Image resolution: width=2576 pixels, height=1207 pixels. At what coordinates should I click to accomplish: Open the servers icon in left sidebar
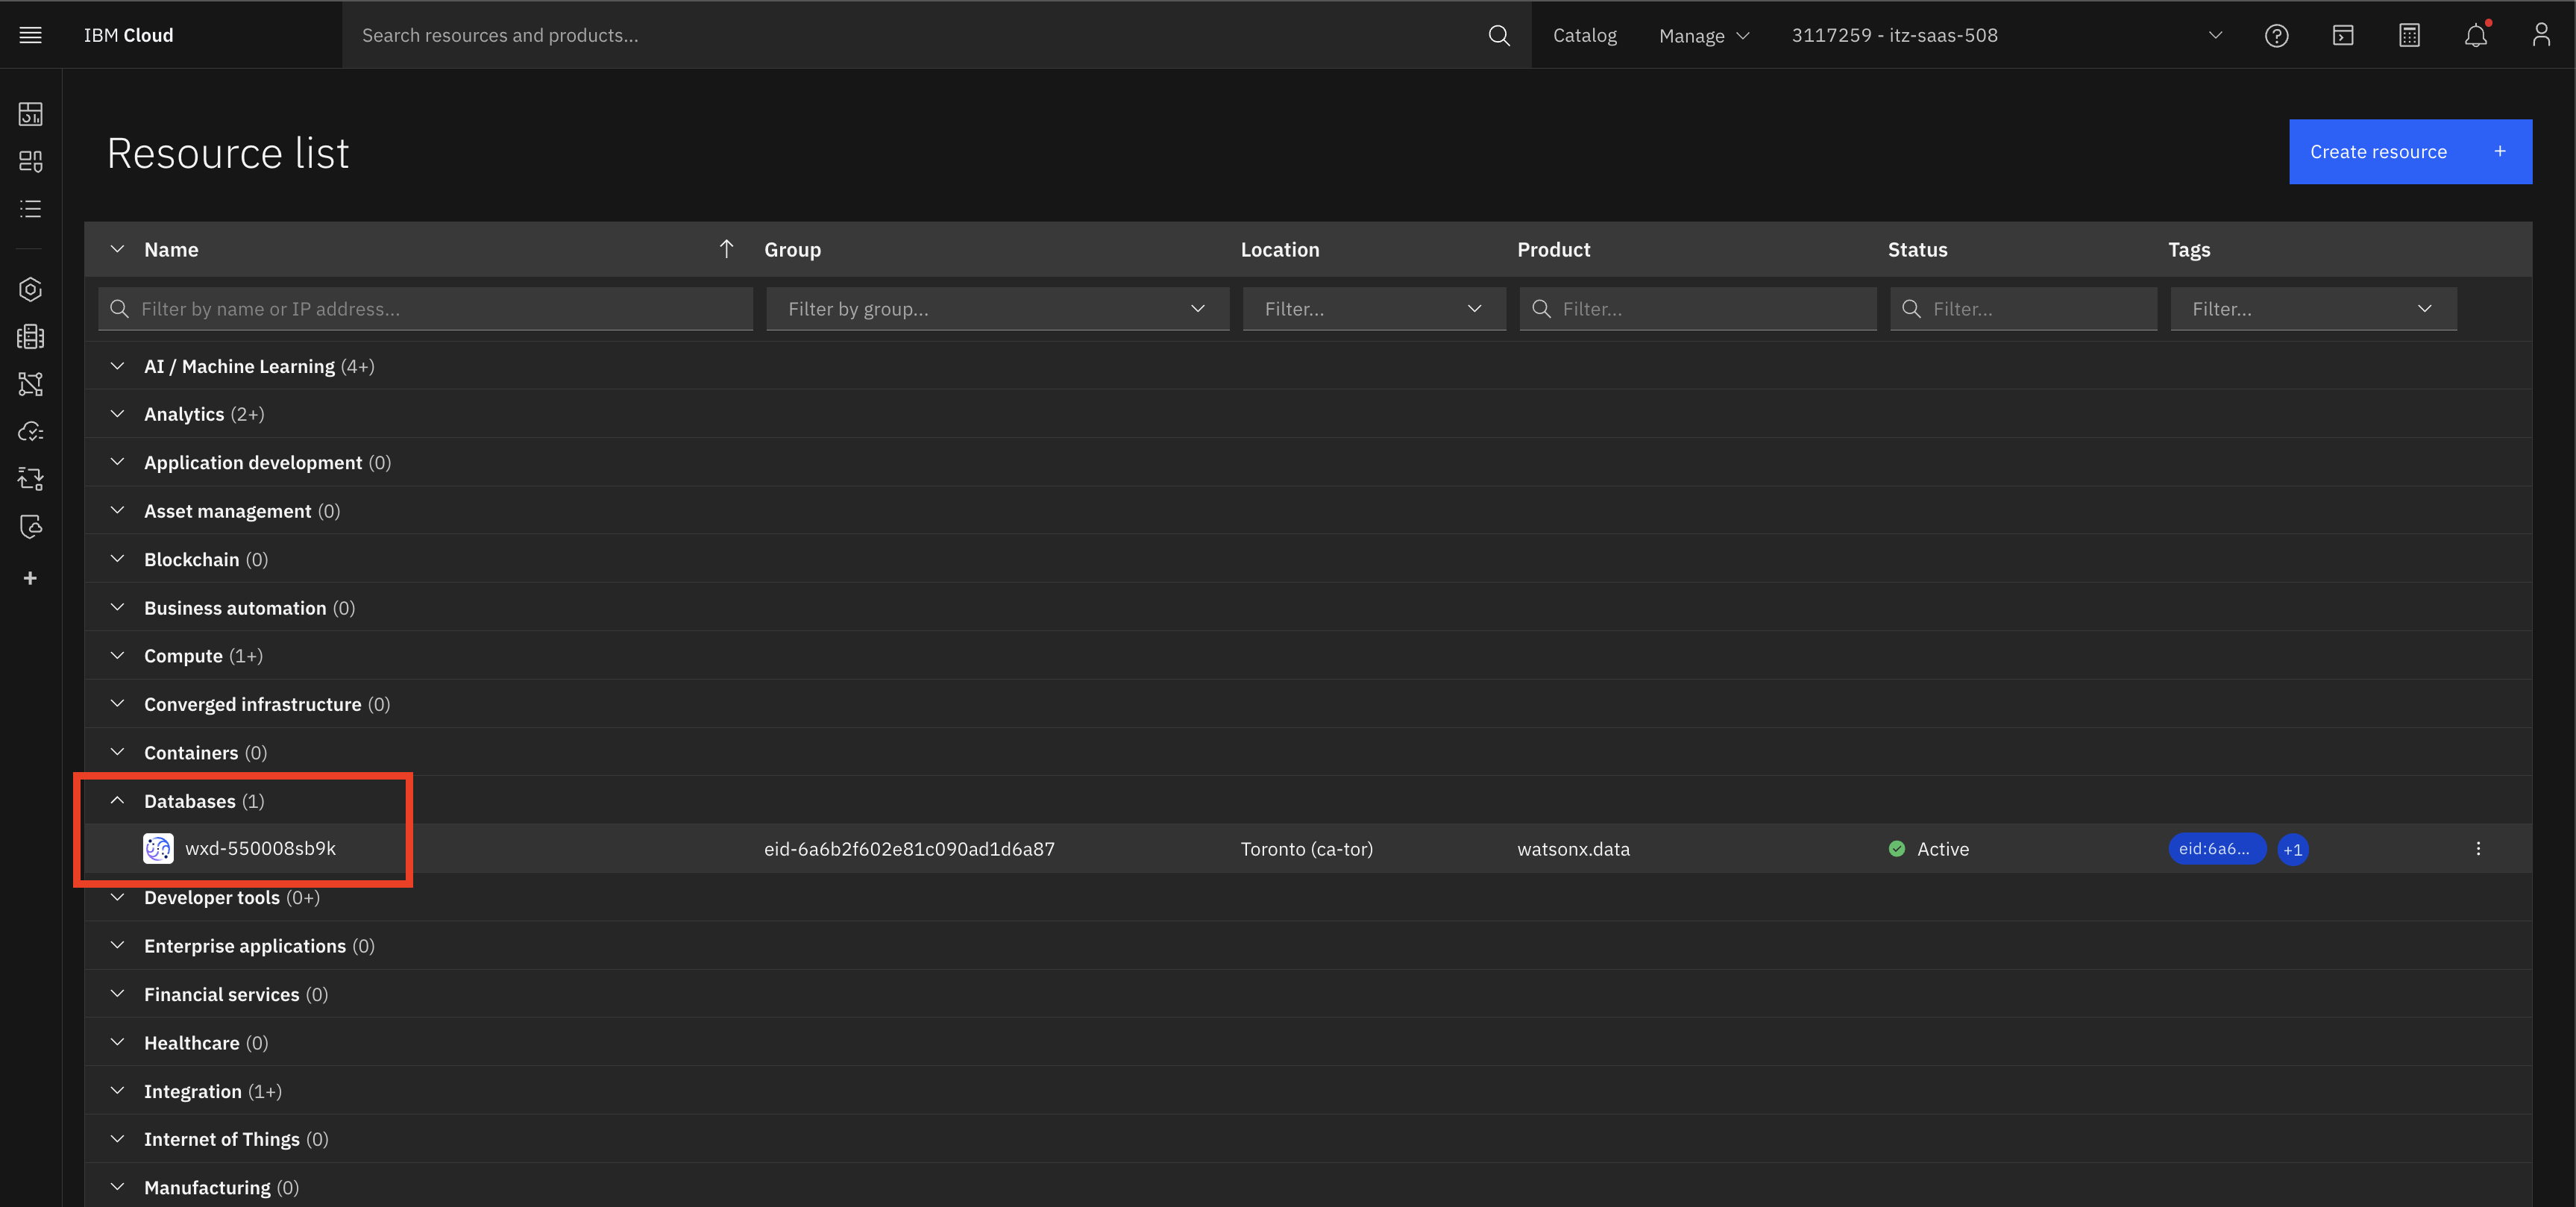tap(30, 336)
